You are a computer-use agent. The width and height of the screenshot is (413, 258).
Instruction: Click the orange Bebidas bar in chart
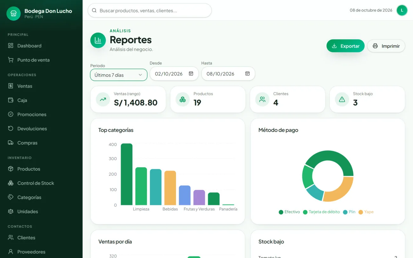pos(170,188)
